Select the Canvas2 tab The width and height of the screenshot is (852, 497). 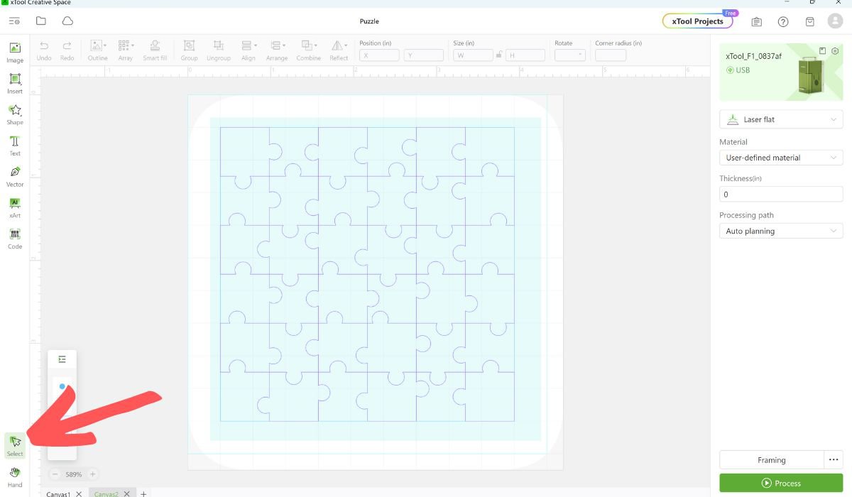click(x=106, y=493)
